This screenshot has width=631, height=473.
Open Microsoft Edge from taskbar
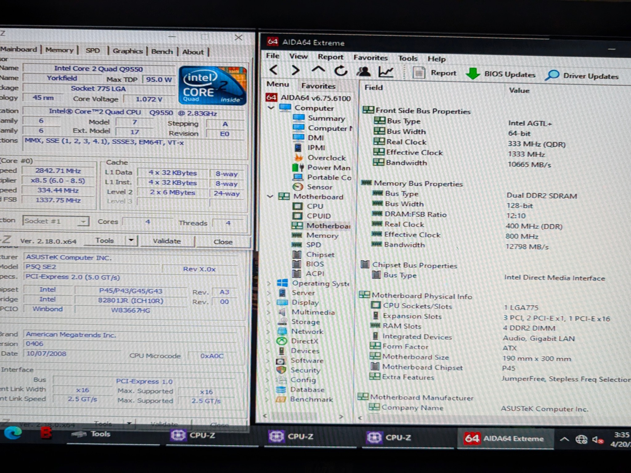[x=13, y=434]
